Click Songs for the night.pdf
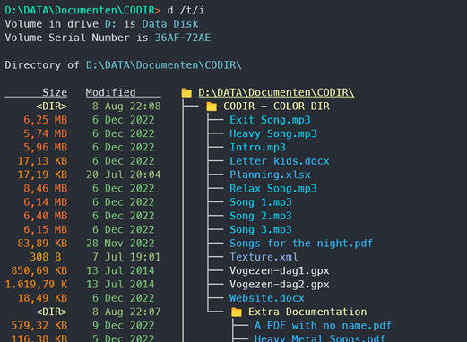The height and width of the screenshot is (342, 467). click(x=301, y=244)
